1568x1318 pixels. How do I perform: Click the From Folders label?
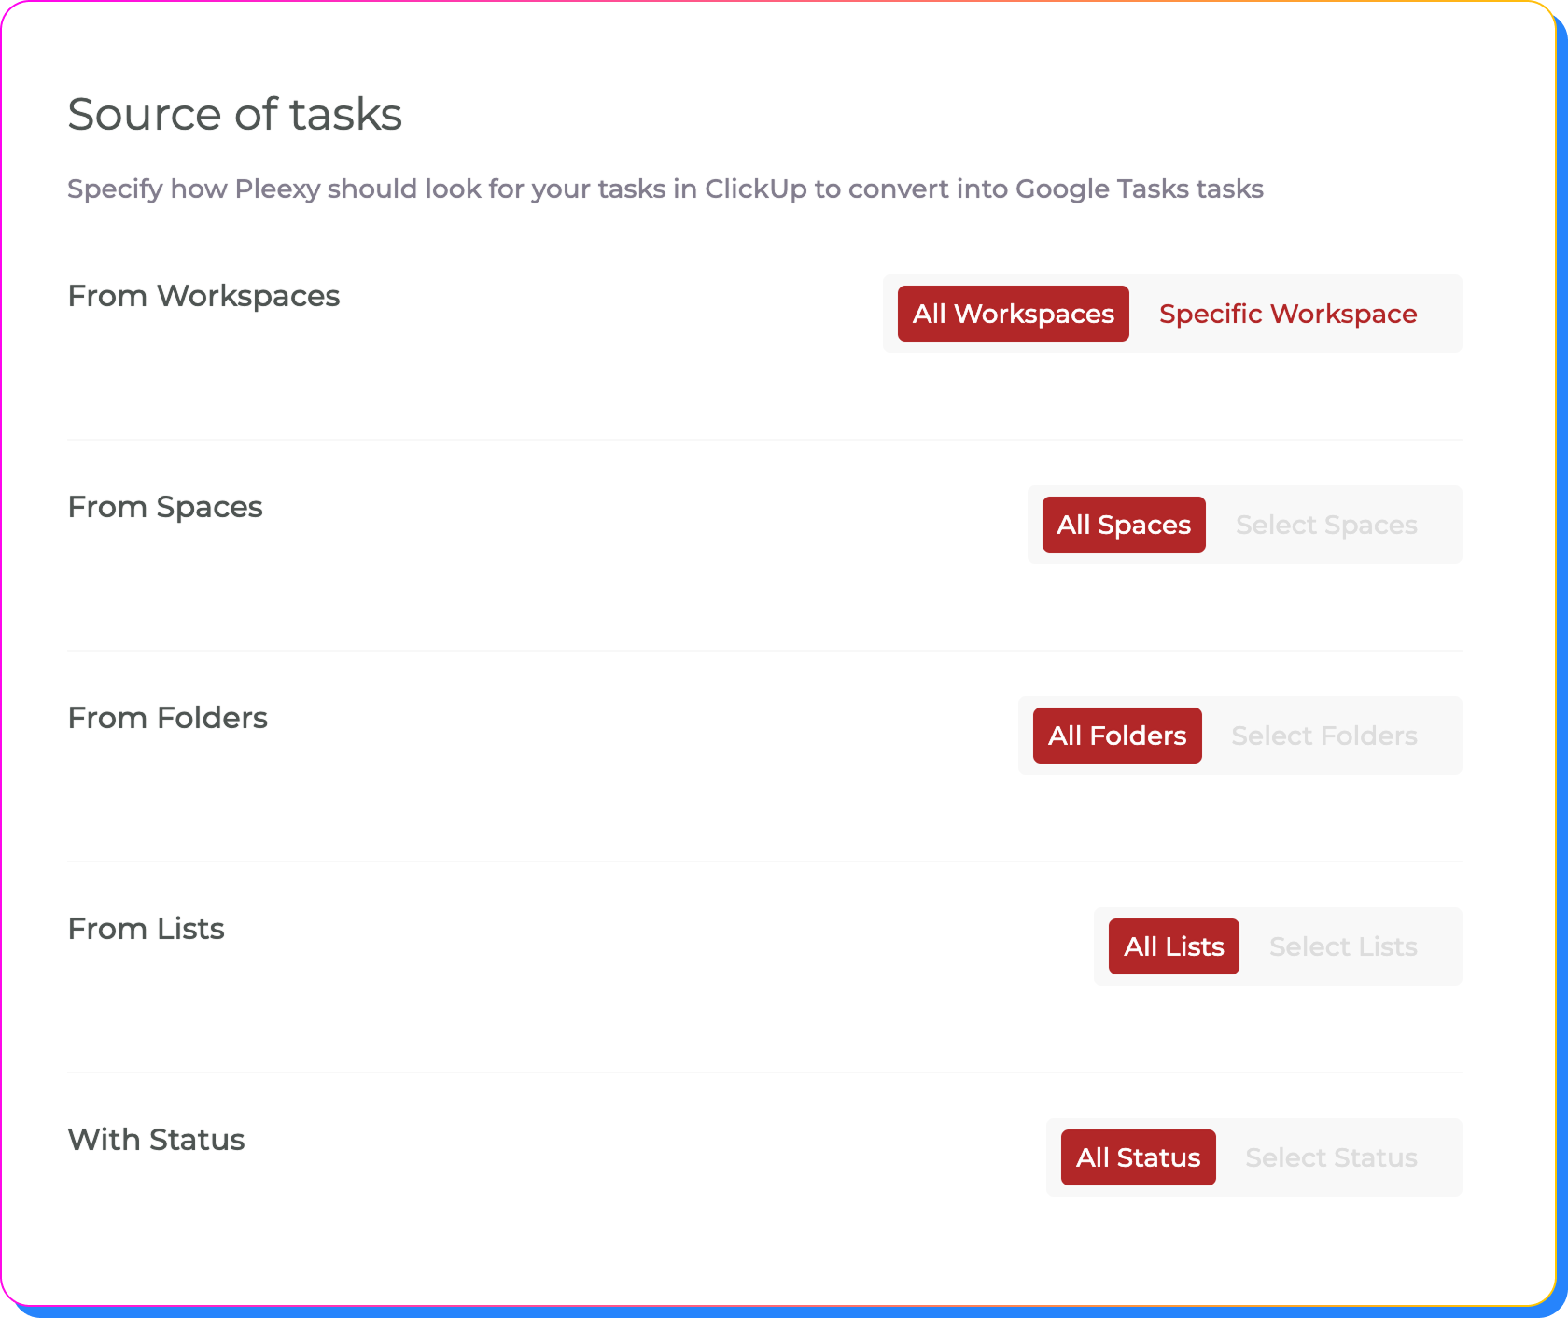tap(168, 718)
